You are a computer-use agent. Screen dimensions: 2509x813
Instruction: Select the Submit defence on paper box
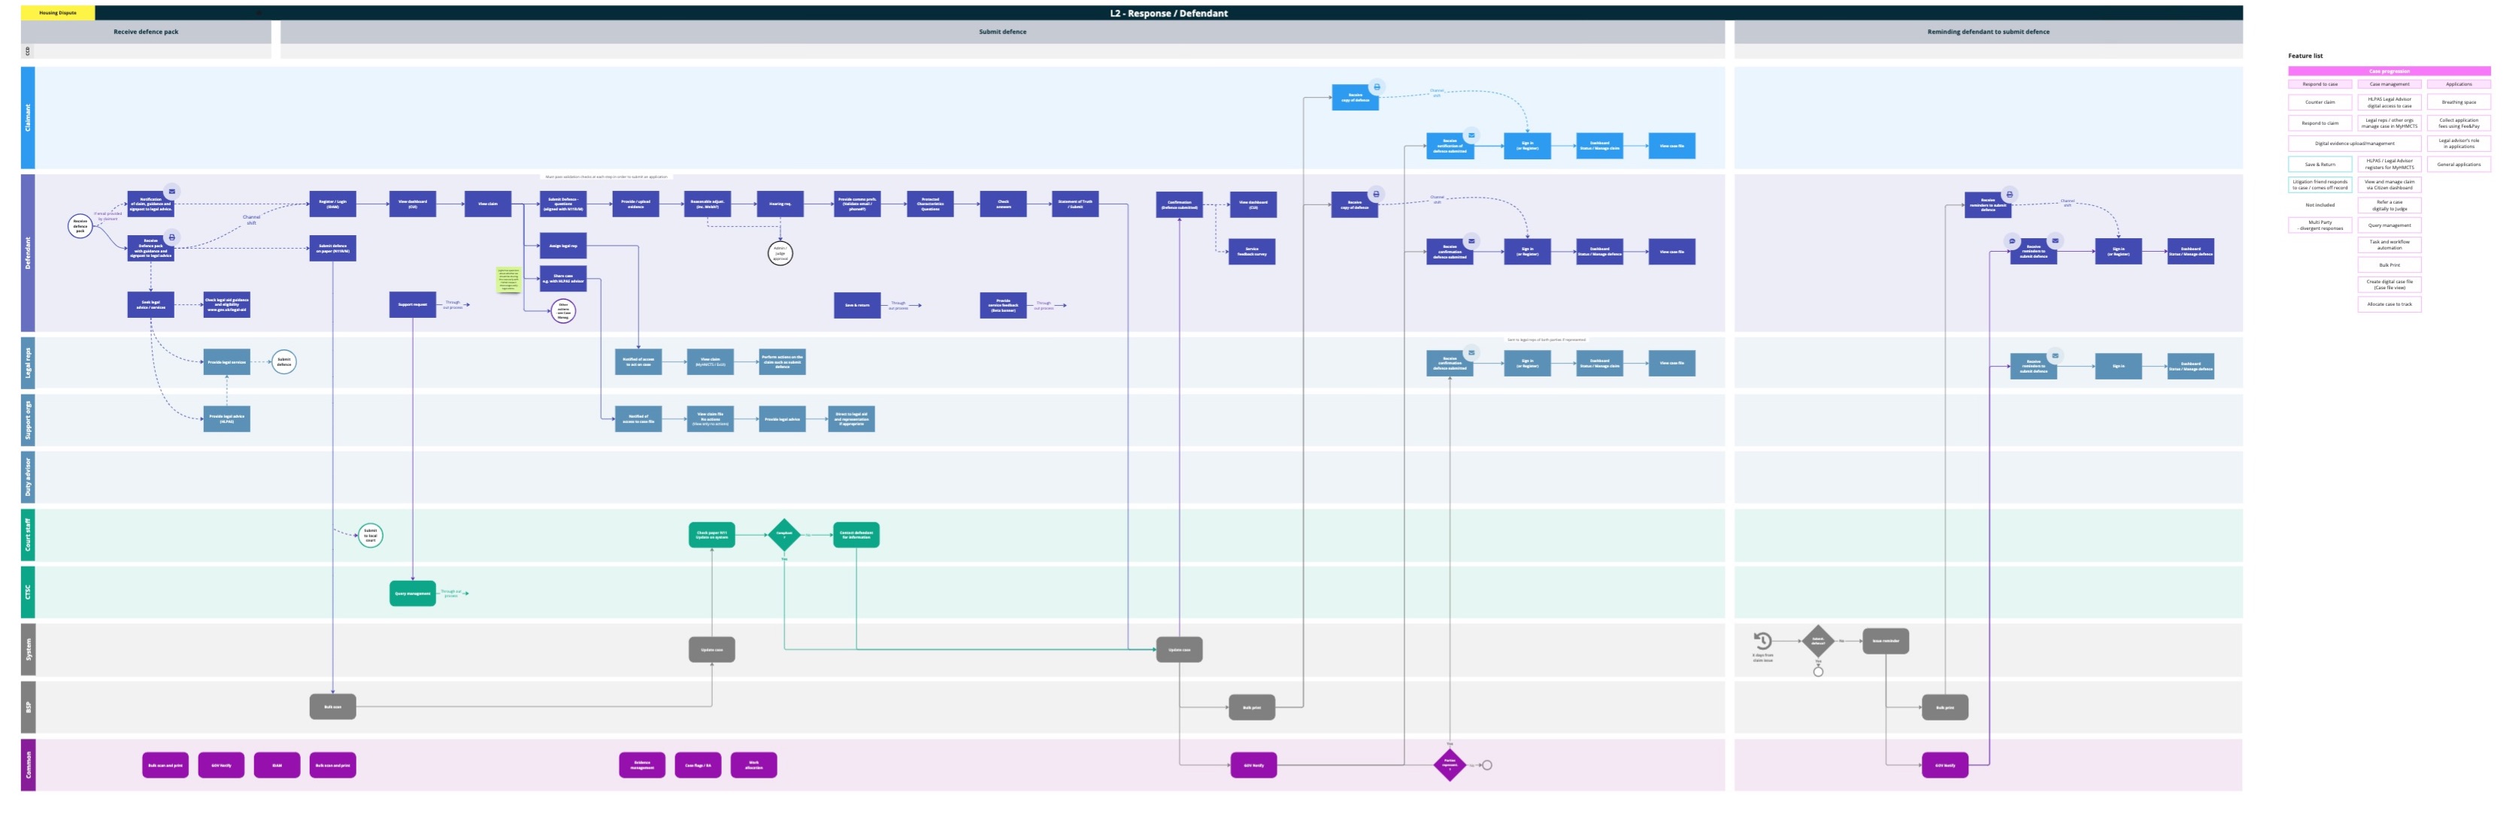[x=332, y=248]
